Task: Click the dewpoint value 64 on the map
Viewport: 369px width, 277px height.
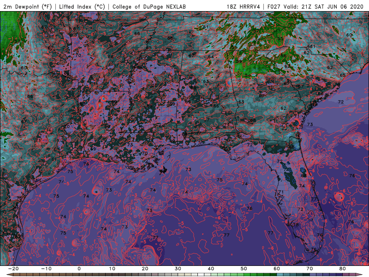Action: [x=211, y=57]
